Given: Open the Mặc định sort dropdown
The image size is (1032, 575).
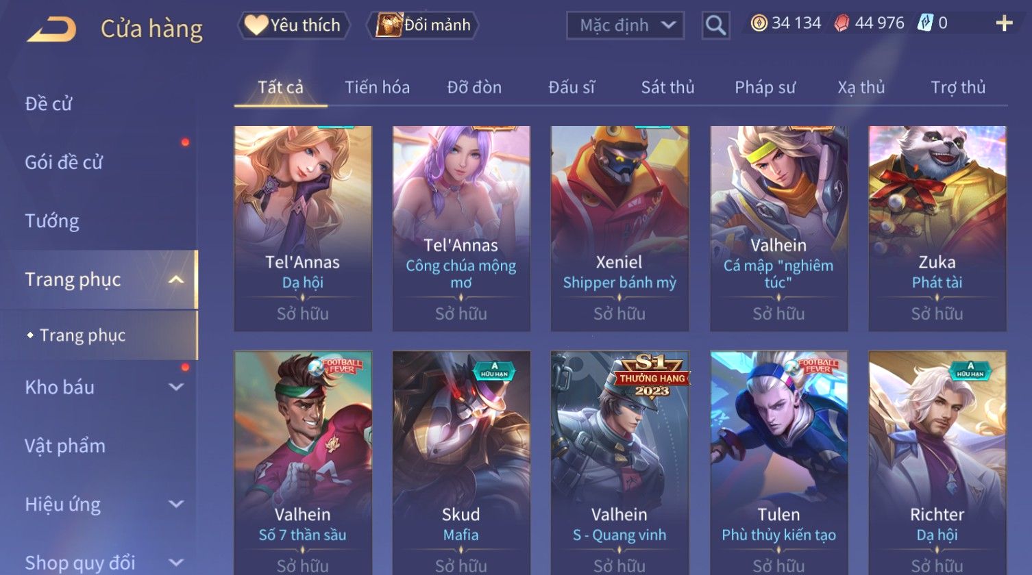Looking at the screenshot, I should (625, 26).
